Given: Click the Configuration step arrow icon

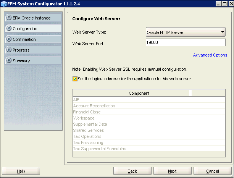Looking at the screenshot, I should click(x=9, y=28).
